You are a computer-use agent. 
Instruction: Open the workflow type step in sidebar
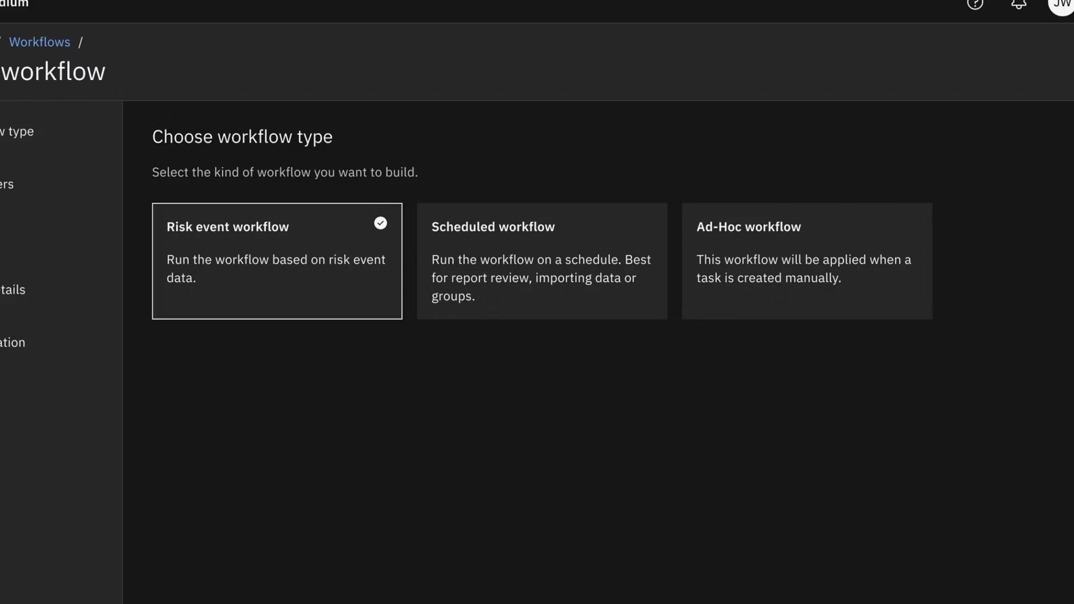point(17,132)
